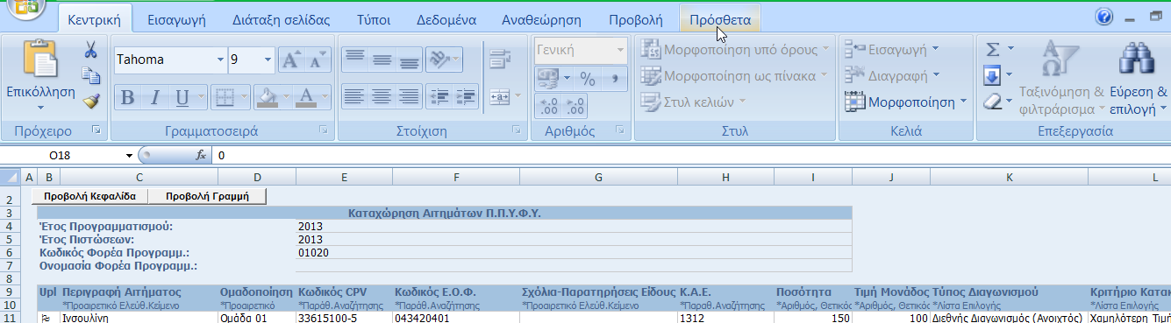Open the Name Box dropdown arrow
Screen dimensions: 1171x323
pyautogui.click(x=130, y=156)
